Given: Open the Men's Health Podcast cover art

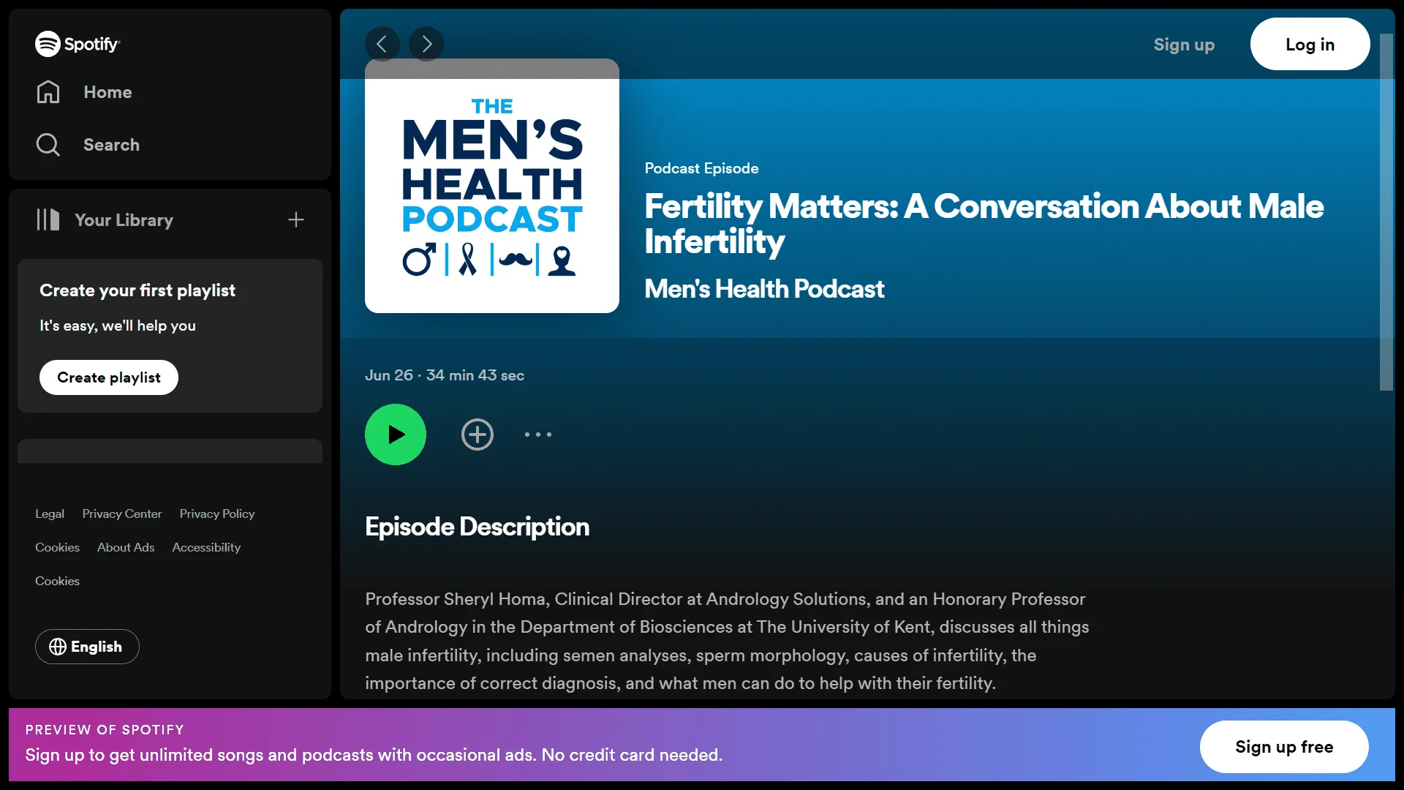Looking at the screenshot, I should pyautogui.click(x=492, y=186).
